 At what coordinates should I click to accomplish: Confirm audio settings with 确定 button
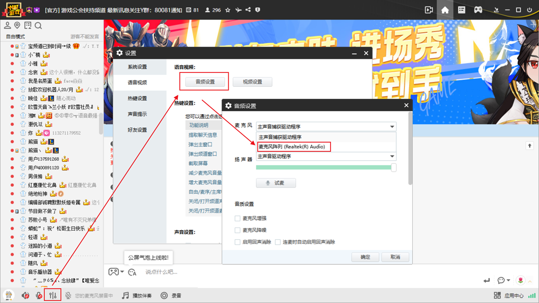point(365,257)
